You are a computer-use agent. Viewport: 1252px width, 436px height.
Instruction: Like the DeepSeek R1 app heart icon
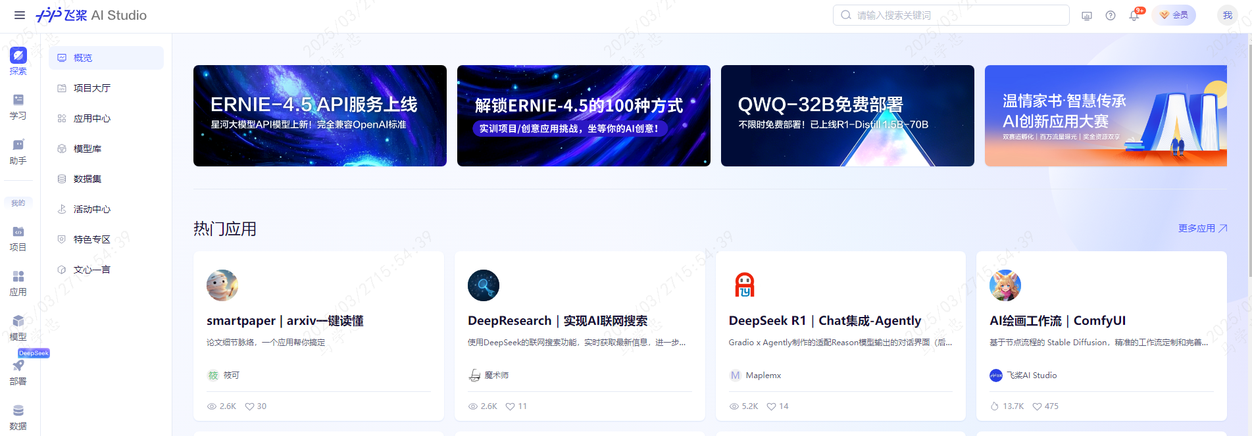coord(771,406)
